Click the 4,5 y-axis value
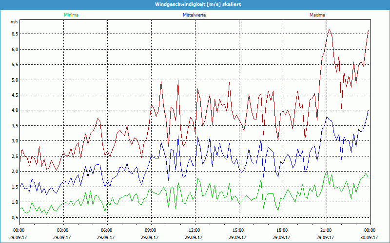390x243 pixels. (x=15, y=95)
